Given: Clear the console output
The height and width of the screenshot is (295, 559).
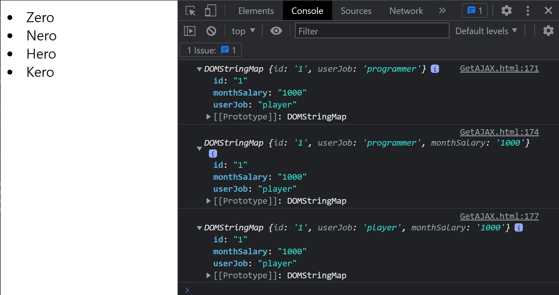Looking at the screenshot, I should 211,31.
